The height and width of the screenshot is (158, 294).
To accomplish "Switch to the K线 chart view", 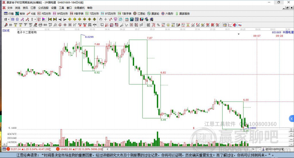I will click(x=31, y=14).
